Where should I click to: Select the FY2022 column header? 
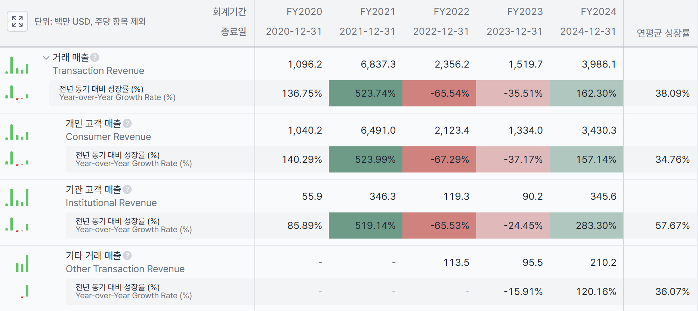[451, 12]
